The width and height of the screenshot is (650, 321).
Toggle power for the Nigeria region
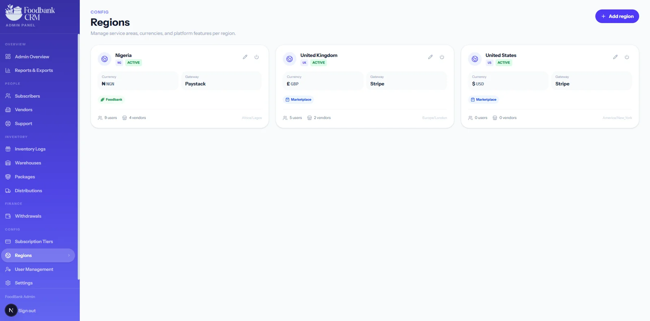(x=256, y=57)
